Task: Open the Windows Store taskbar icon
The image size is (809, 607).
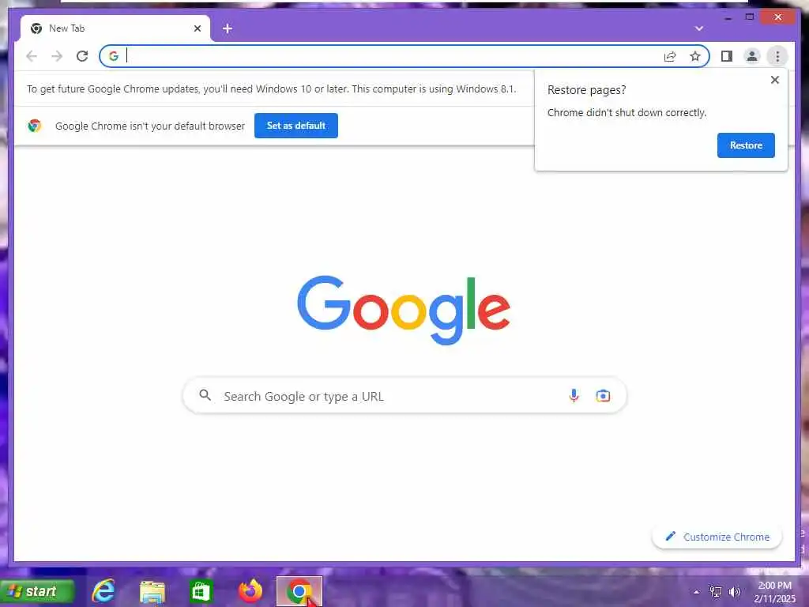Action: (201, 591)
